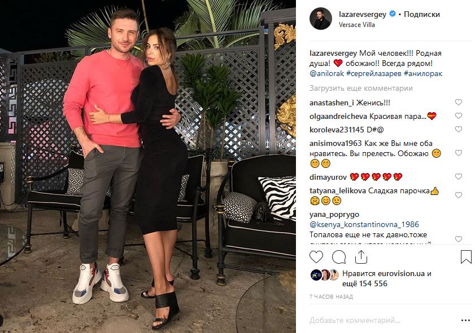Viewport: 475px width, 333px height.
Task: Open the three-dot more options menu
Action: 465,320
